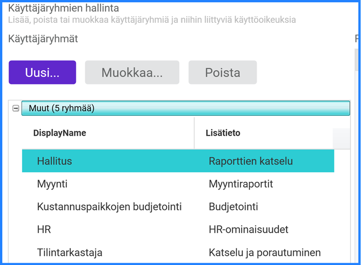Click the Budjetointi description cell
The height and width of the screenshot is (265, 361).
tap(234, 207)
